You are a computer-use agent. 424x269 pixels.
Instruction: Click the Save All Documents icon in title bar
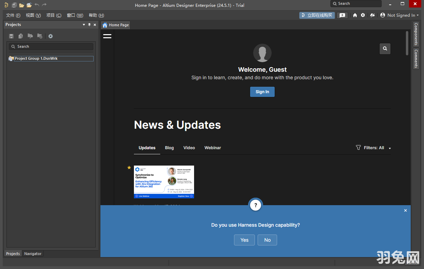(x=14, y=5)
